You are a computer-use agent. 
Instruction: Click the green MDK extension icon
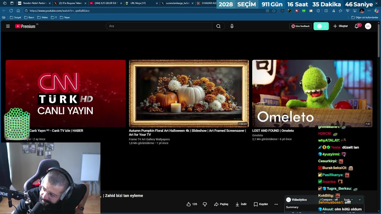[x=304, y=11]
